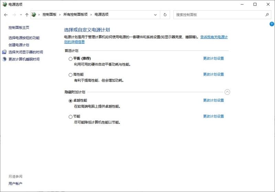Open the recent locations dropdown arrow
The image size is (275, 192).
tap(21, 15)
